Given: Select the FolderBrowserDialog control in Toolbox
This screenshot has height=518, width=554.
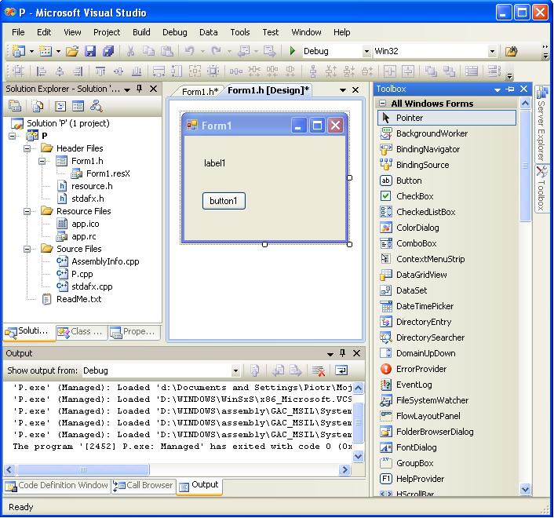Looking at the screenshot, I should point(446,432).
